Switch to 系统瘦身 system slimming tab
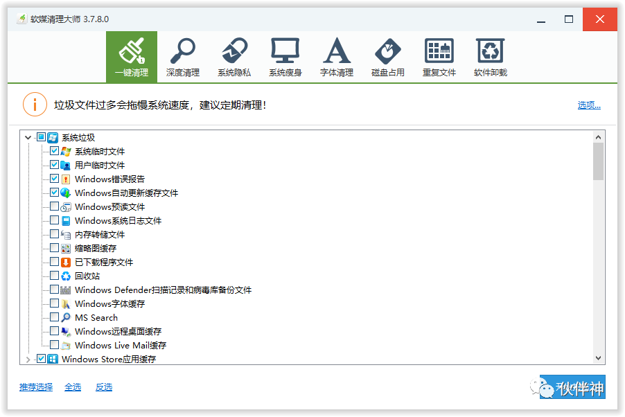 click(x=285, y=57)
